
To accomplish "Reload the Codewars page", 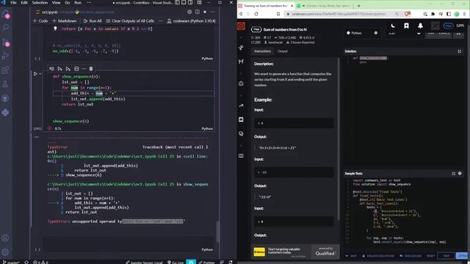I will coord(256,14).
